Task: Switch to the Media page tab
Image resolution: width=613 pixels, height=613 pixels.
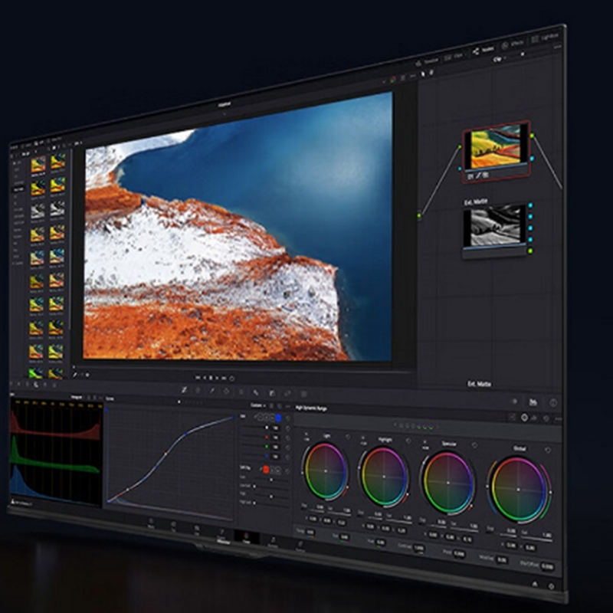Action: [151, 523]
